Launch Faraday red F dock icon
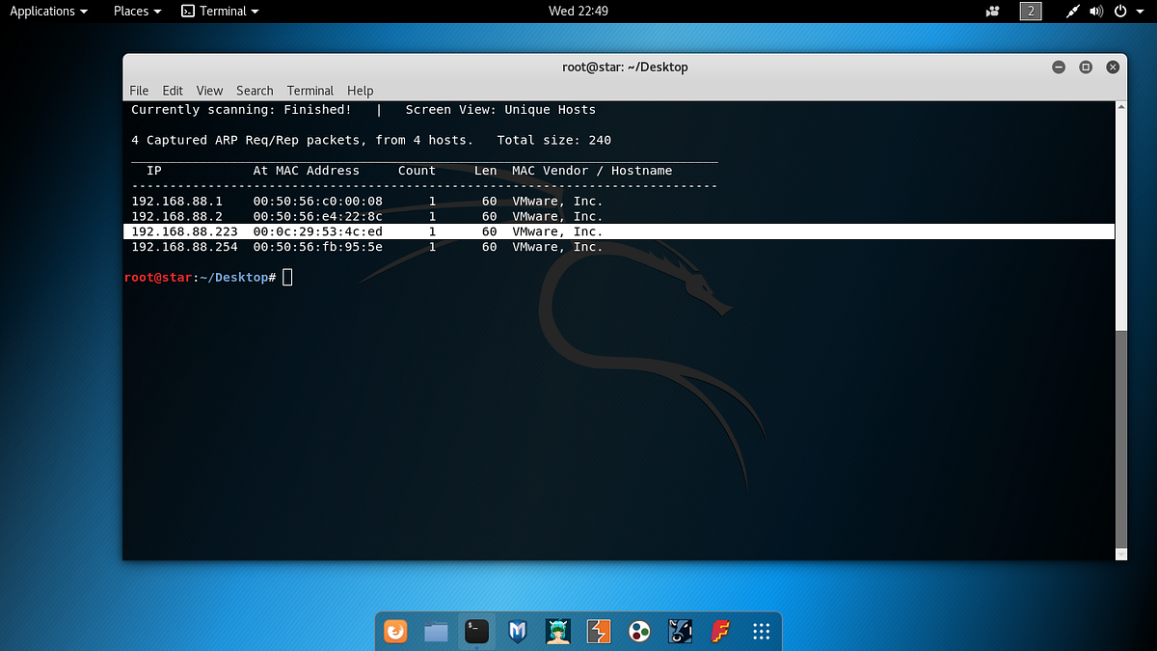 (x=720, y=632)
